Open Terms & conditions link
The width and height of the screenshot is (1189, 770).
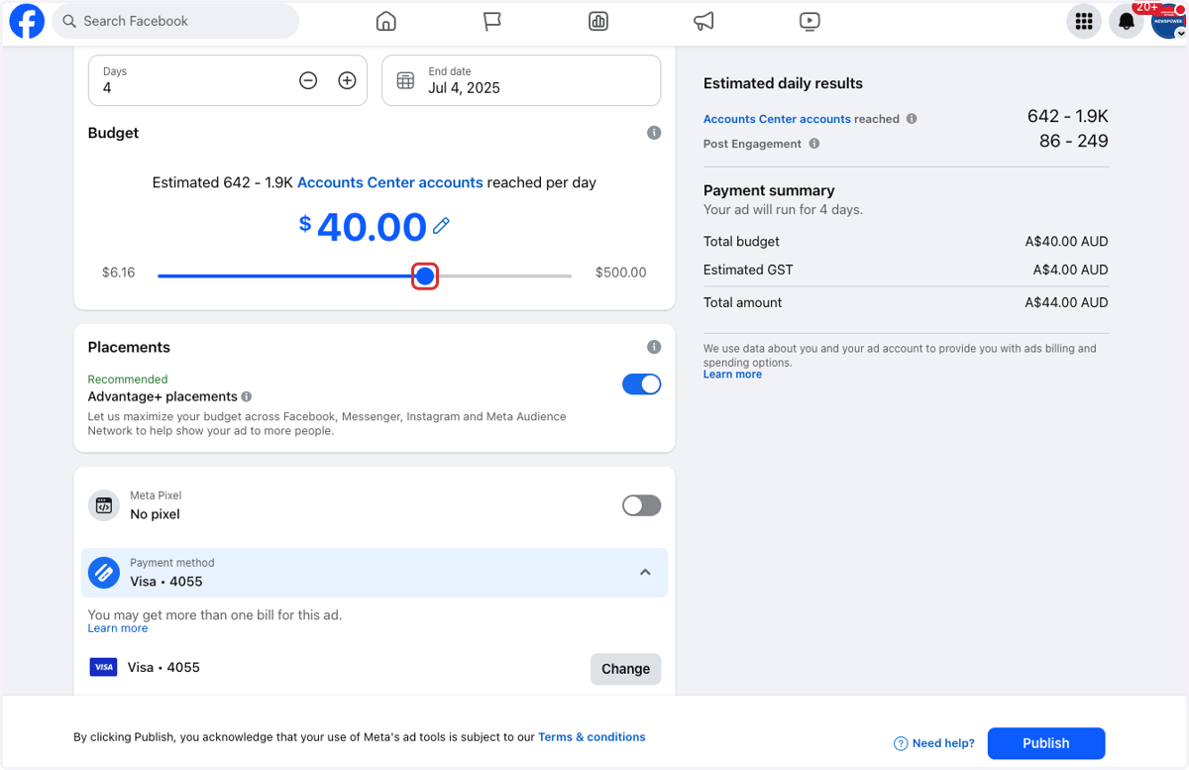[x=592, y=737]
